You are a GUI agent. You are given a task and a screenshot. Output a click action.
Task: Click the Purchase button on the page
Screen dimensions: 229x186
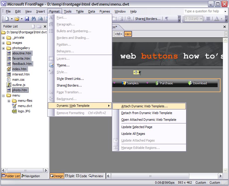[x=164, y=83]
